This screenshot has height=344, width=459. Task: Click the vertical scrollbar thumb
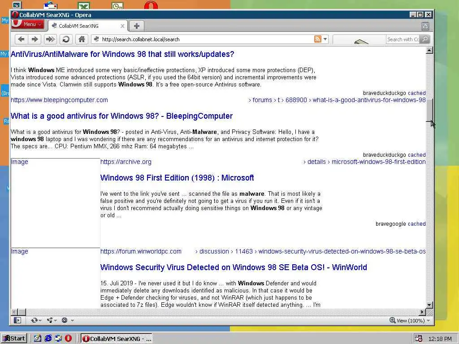click(x=429, y=110)
